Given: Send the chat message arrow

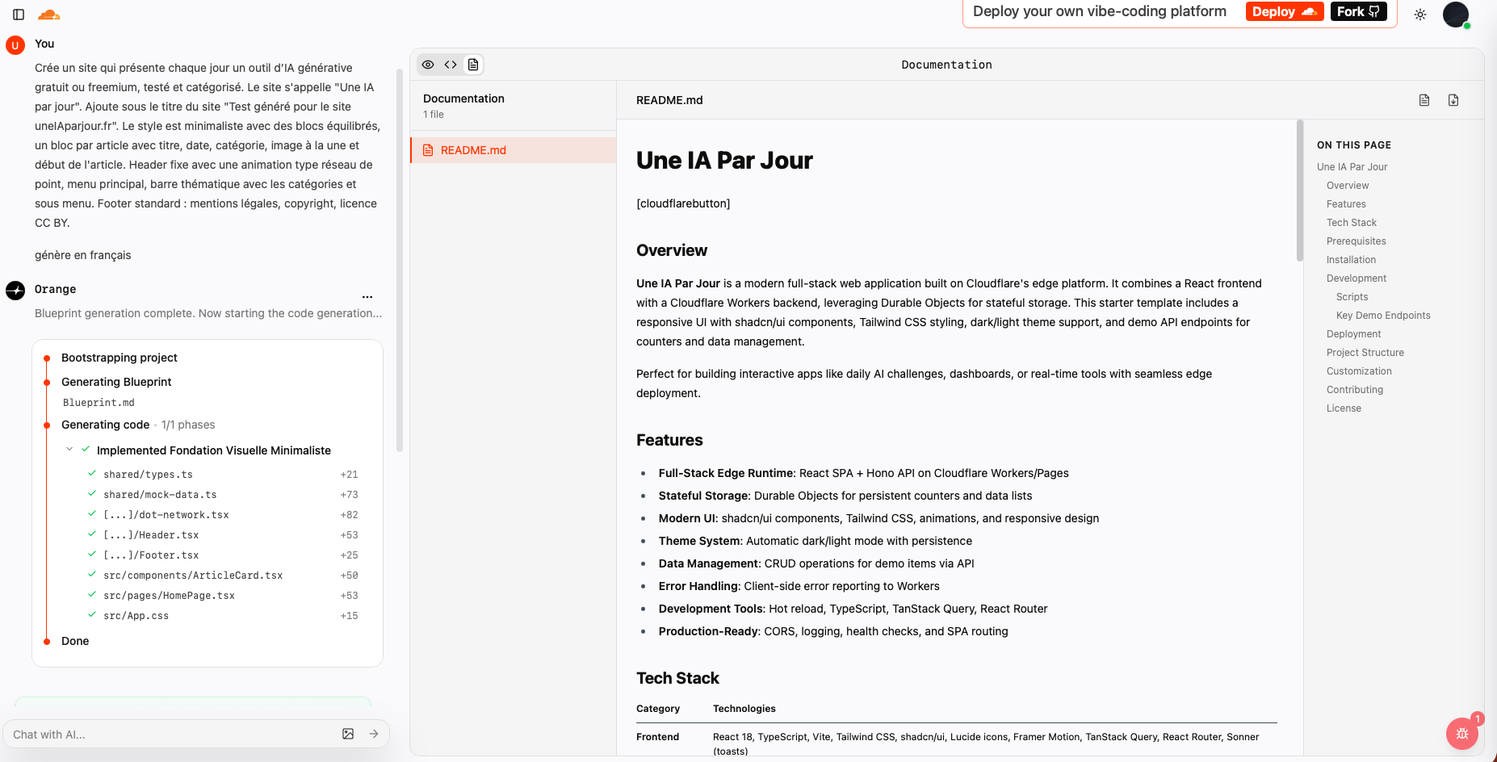Looking at the screenshot, I should point(374,734).
